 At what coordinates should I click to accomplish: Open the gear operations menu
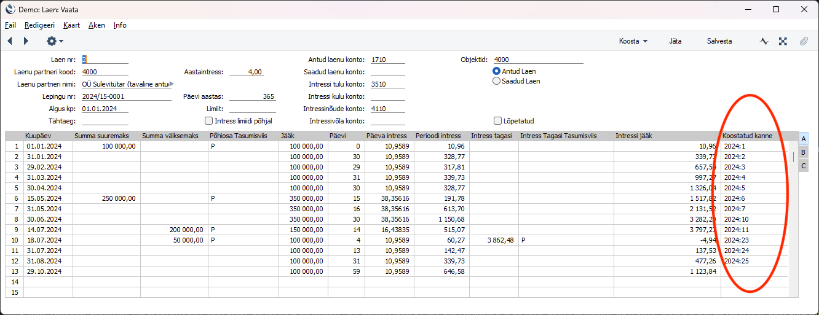point(54,41)
